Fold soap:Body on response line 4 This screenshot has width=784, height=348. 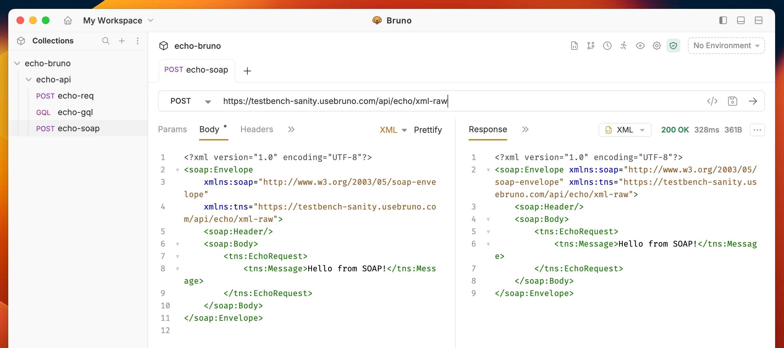tap(488, 220)
